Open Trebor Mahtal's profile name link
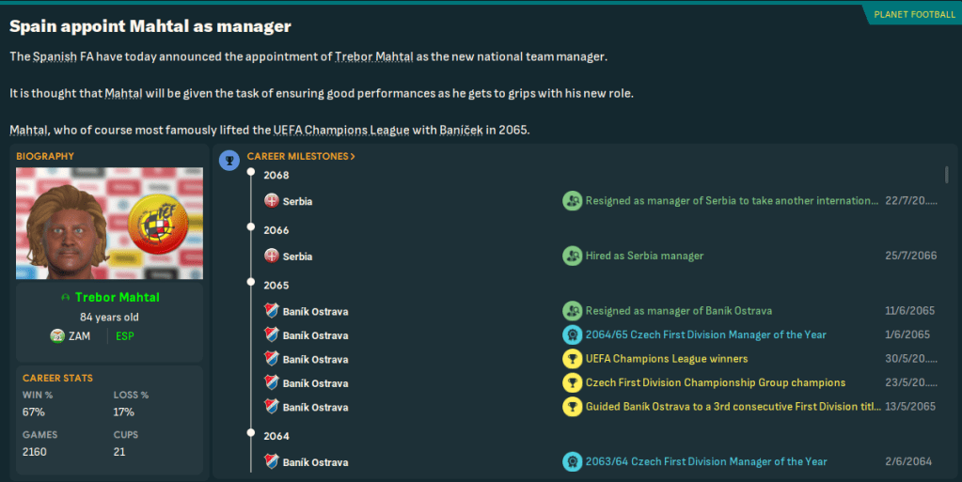Viewport: 962px width, 482px height. [x=117, y=298]
